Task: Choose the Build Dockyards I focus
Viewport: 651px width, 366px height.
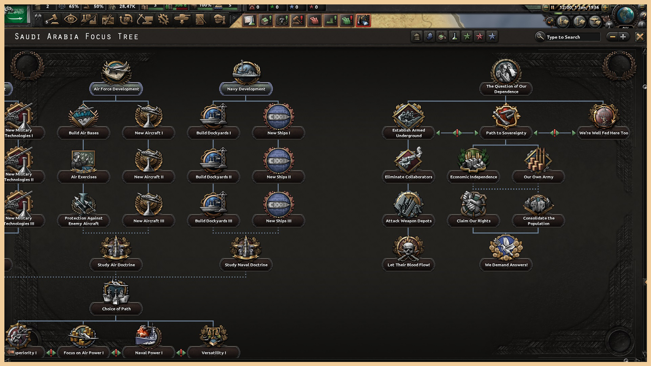Action: 214,121
